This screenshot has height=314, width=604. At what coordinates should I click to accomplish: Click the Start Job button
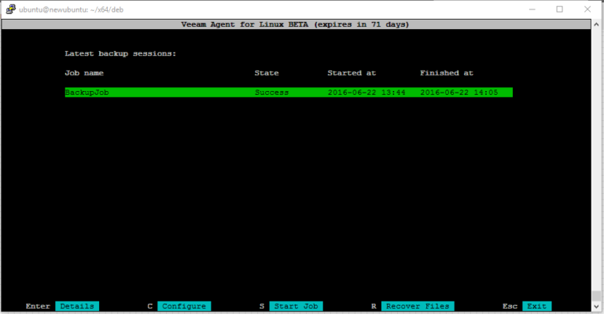coord(296,306)
